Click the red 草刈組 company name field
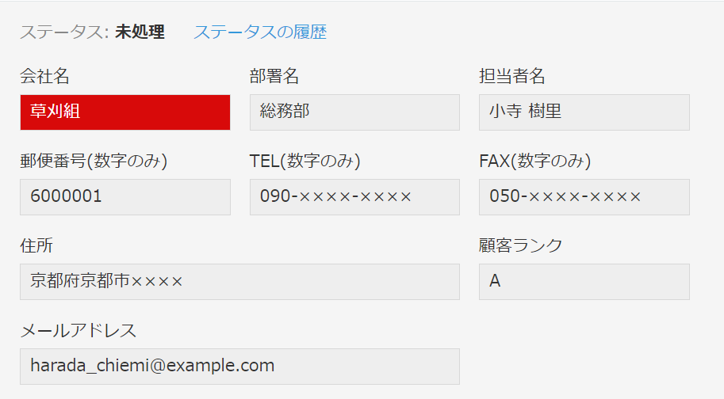 [125, 112]
